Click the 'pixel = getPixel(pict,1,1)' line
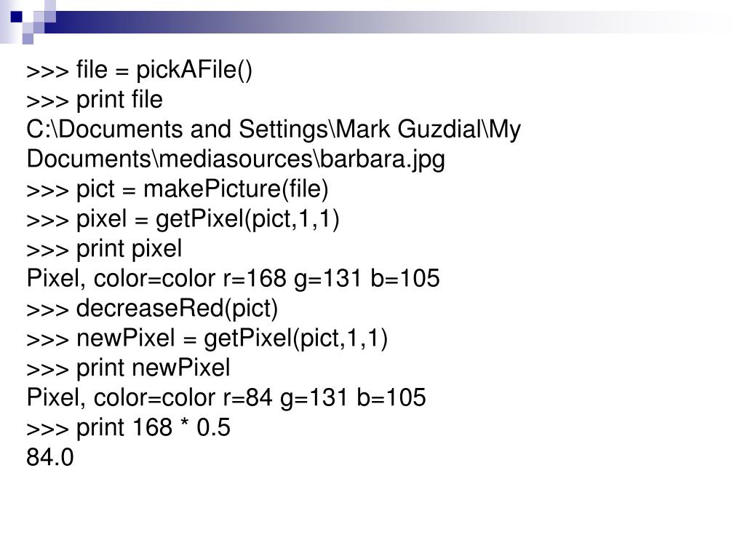 (207, 219)
